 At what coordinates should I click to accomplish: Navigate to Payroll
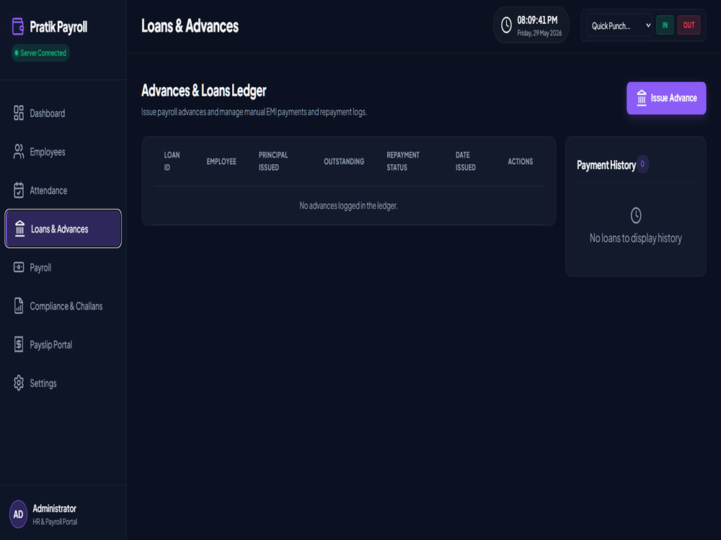coord(63,267)
